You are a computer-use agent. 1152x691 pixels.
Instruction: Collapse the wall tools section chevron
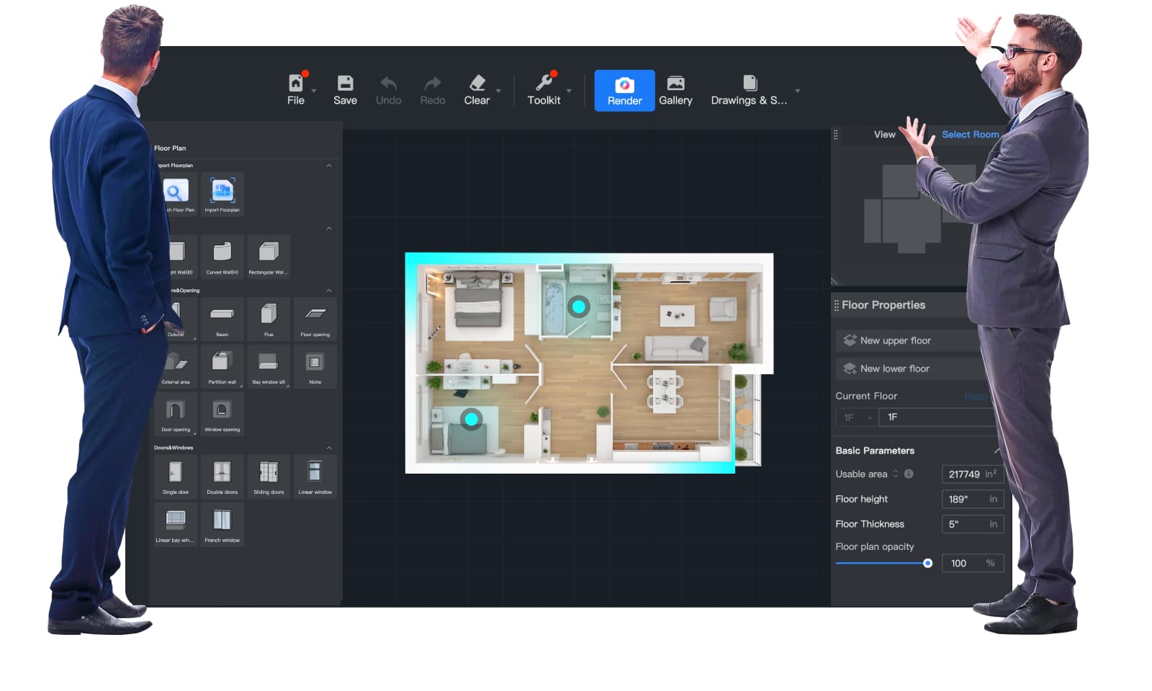(329, 228)
